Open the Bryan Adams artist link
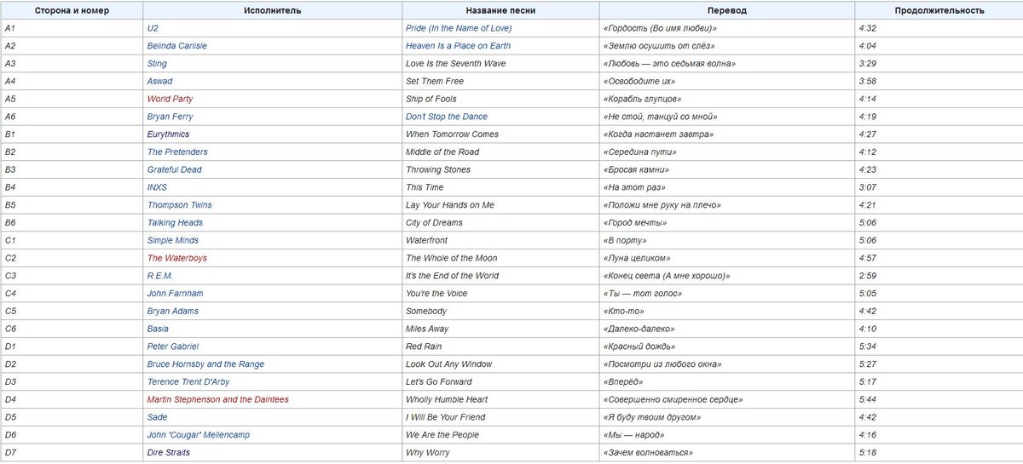This screenshot has height=464, width=1023. (173, 311)
